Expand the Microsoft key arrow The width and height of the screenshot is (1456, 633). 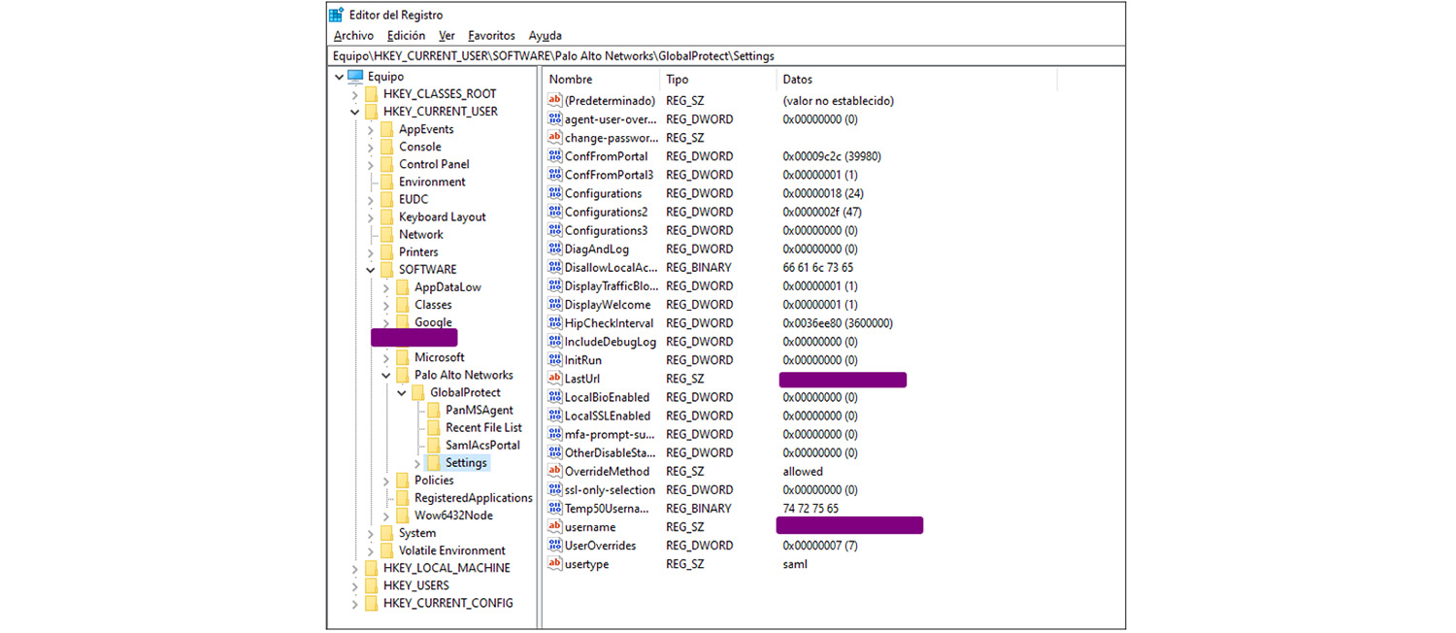point(385,358)
